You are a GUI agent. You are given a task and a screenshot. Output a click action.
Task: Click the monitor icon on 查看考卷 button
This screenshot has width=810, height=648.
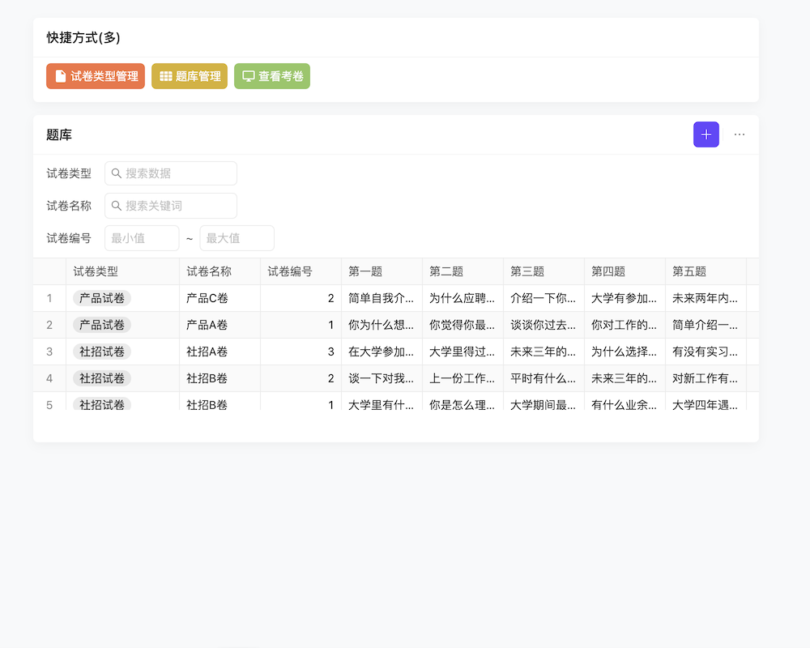tap(247, 75)
